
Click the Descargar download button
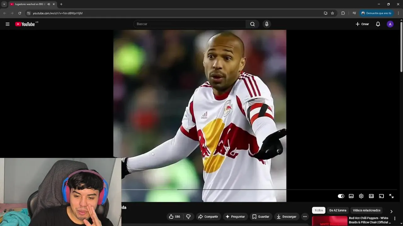[286, 217]
